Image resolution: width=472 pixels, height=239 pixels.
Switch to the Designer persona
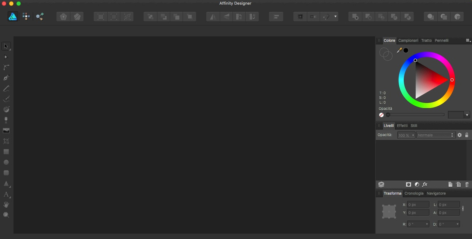[x=13, y=17]
